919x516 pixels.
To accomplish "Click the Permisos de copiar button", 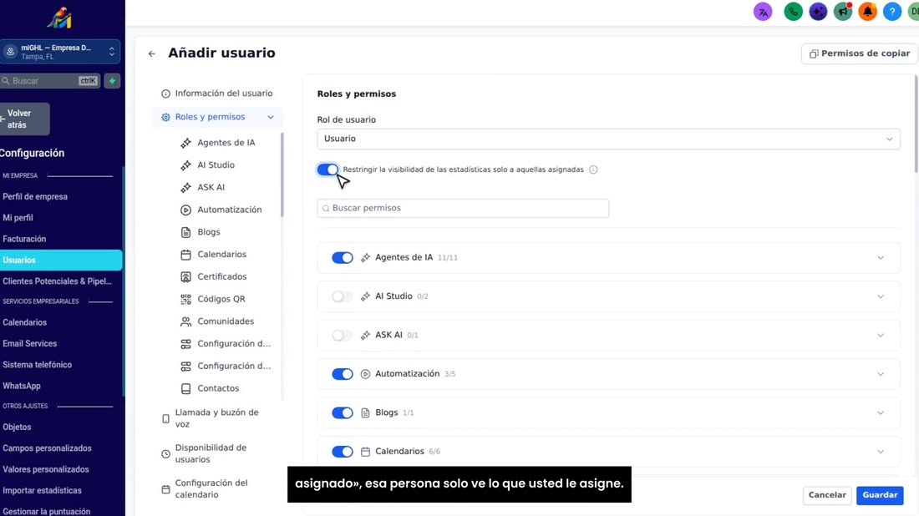I will [x=859, y=53].
